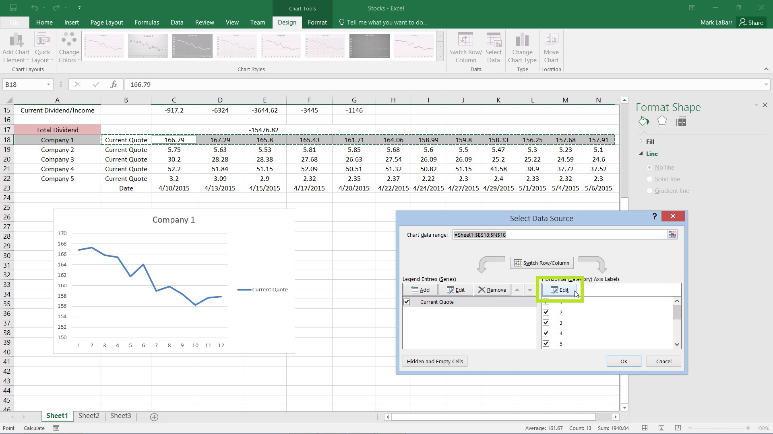Toggle checkbox for Current Quote series
Image resolution: width=773 pixels, height=434 pixels.
pos(407,301)
